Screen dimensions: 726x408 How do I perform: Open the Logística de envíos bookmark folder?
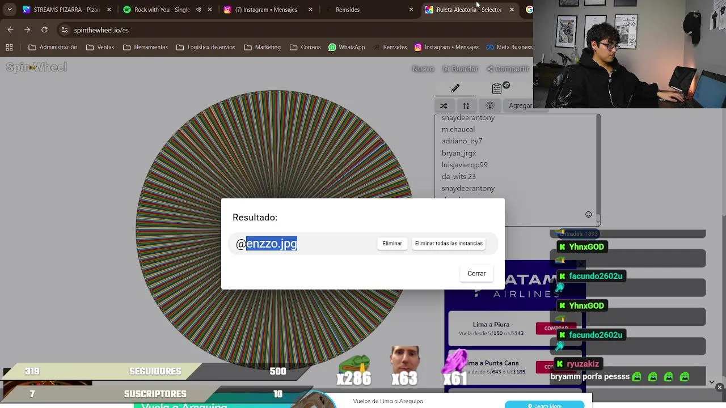tap(205, 47)
